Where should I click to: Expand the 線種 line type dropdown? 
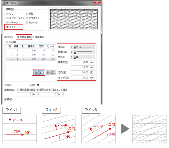coord(83,52)
